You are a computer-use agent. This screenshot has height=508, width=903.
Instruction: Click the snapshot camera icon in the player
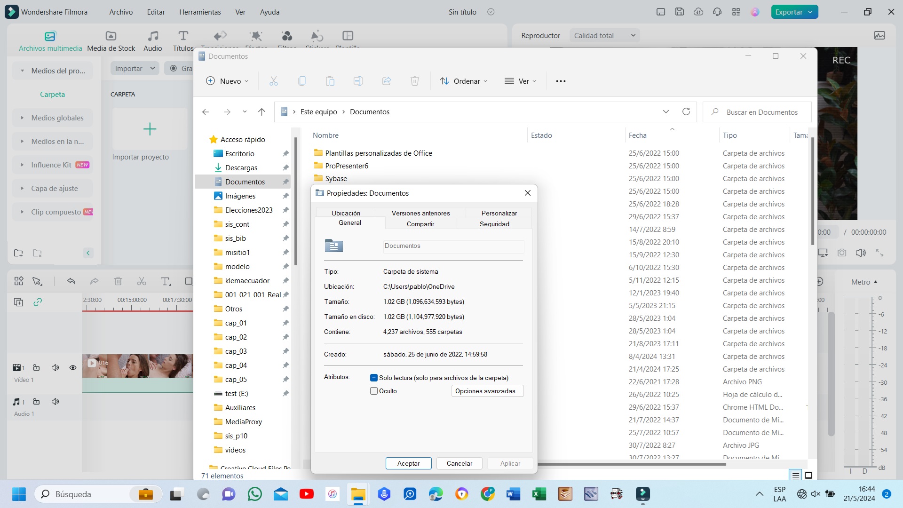click(842, 253)
